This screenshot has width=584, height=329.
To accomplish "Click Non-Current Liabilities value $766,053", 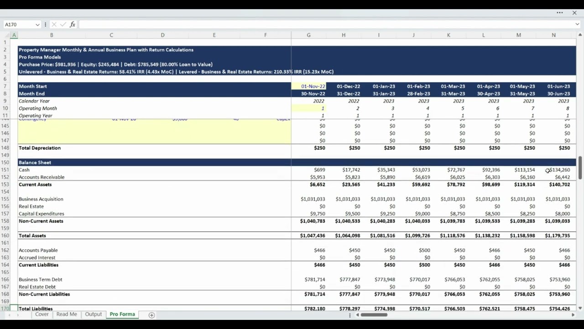I will click(x=454, y=294).
